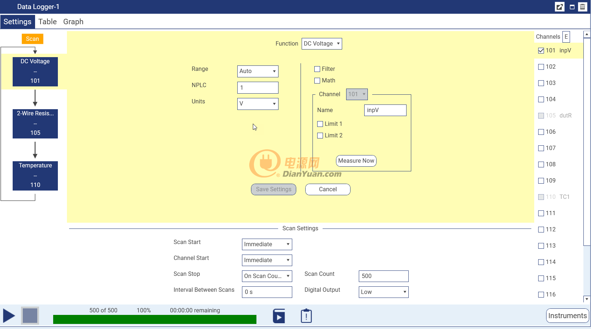591x329 pixels.
Task: Enable the Filter checkbox
Action: click(x=317, y=69)
